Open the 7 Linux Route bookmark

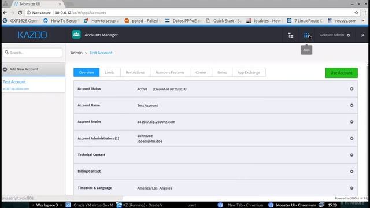[x=305, y=21]
